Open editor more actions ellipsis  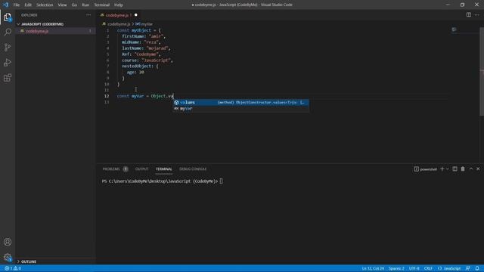(x=477, y=15)
